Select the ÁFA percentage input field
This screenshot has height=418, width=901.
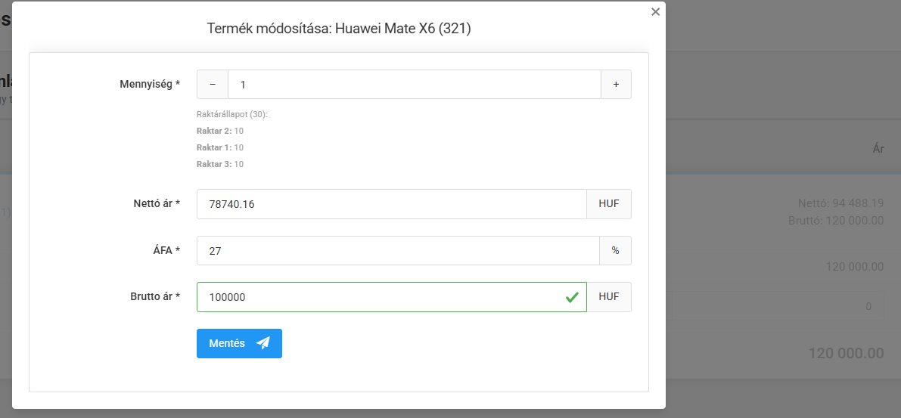click(x=398, y=250)
